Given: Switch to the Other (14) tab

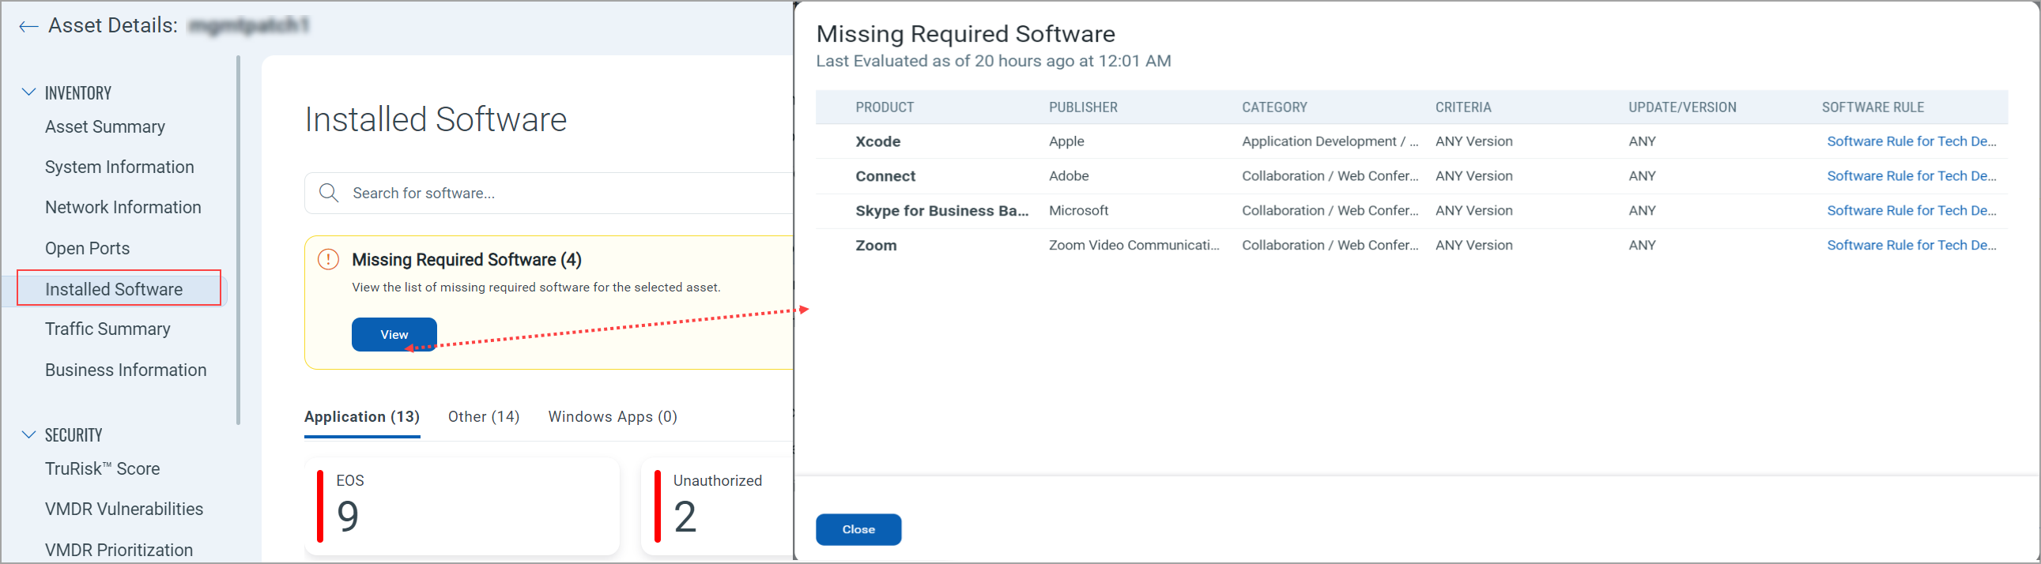Looking at the screenshot, I should [483, 416].
